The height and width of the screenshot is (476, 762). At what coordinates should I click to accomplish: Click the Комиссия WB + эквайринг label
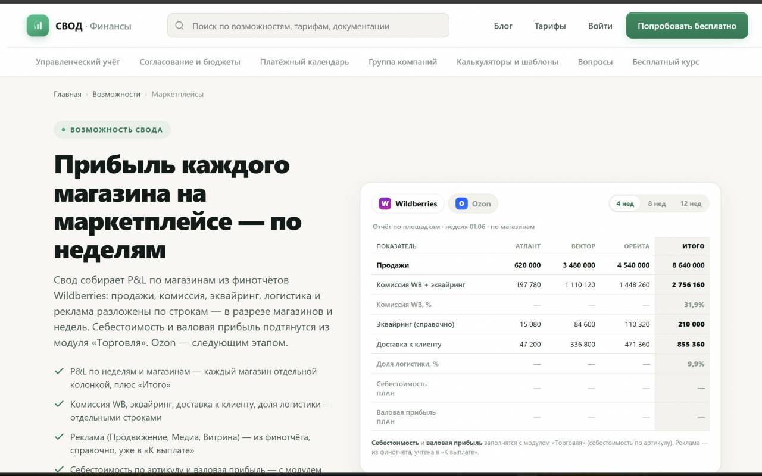click(421, 284)
